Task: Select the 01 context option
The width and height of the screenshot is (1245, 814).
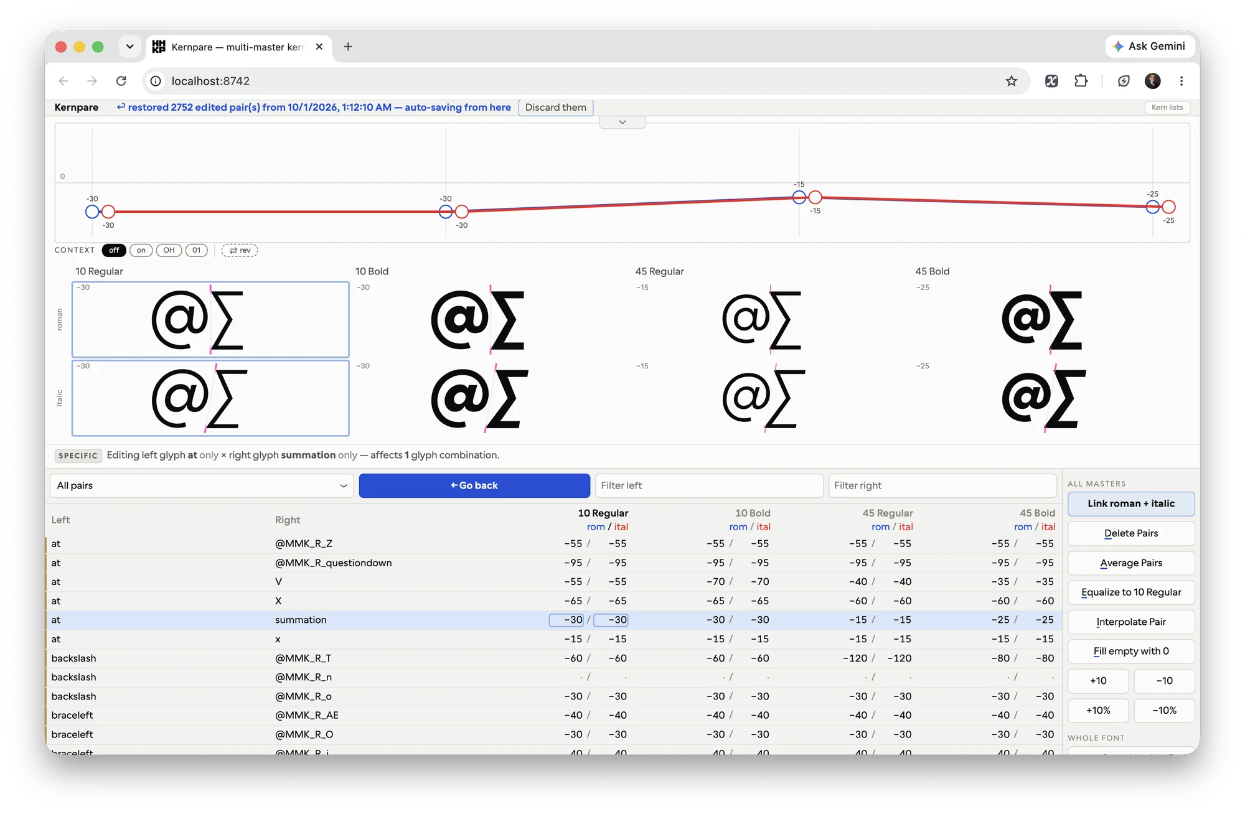Action: pyautogui.click(x=196, y=250)
